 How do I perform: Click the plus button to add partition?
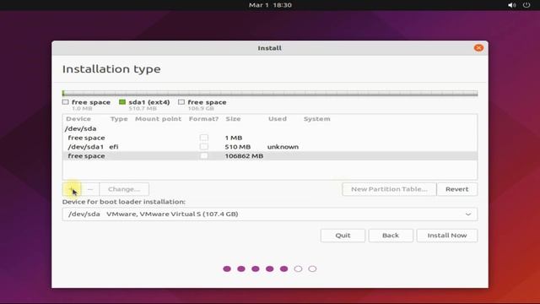pyautogui.click(x=72, y=189)
